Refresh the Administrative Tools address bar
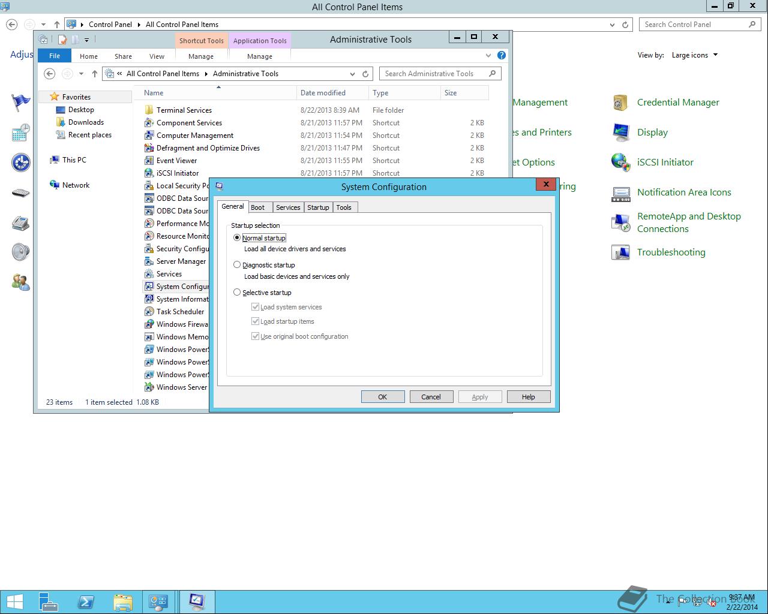 365,74
